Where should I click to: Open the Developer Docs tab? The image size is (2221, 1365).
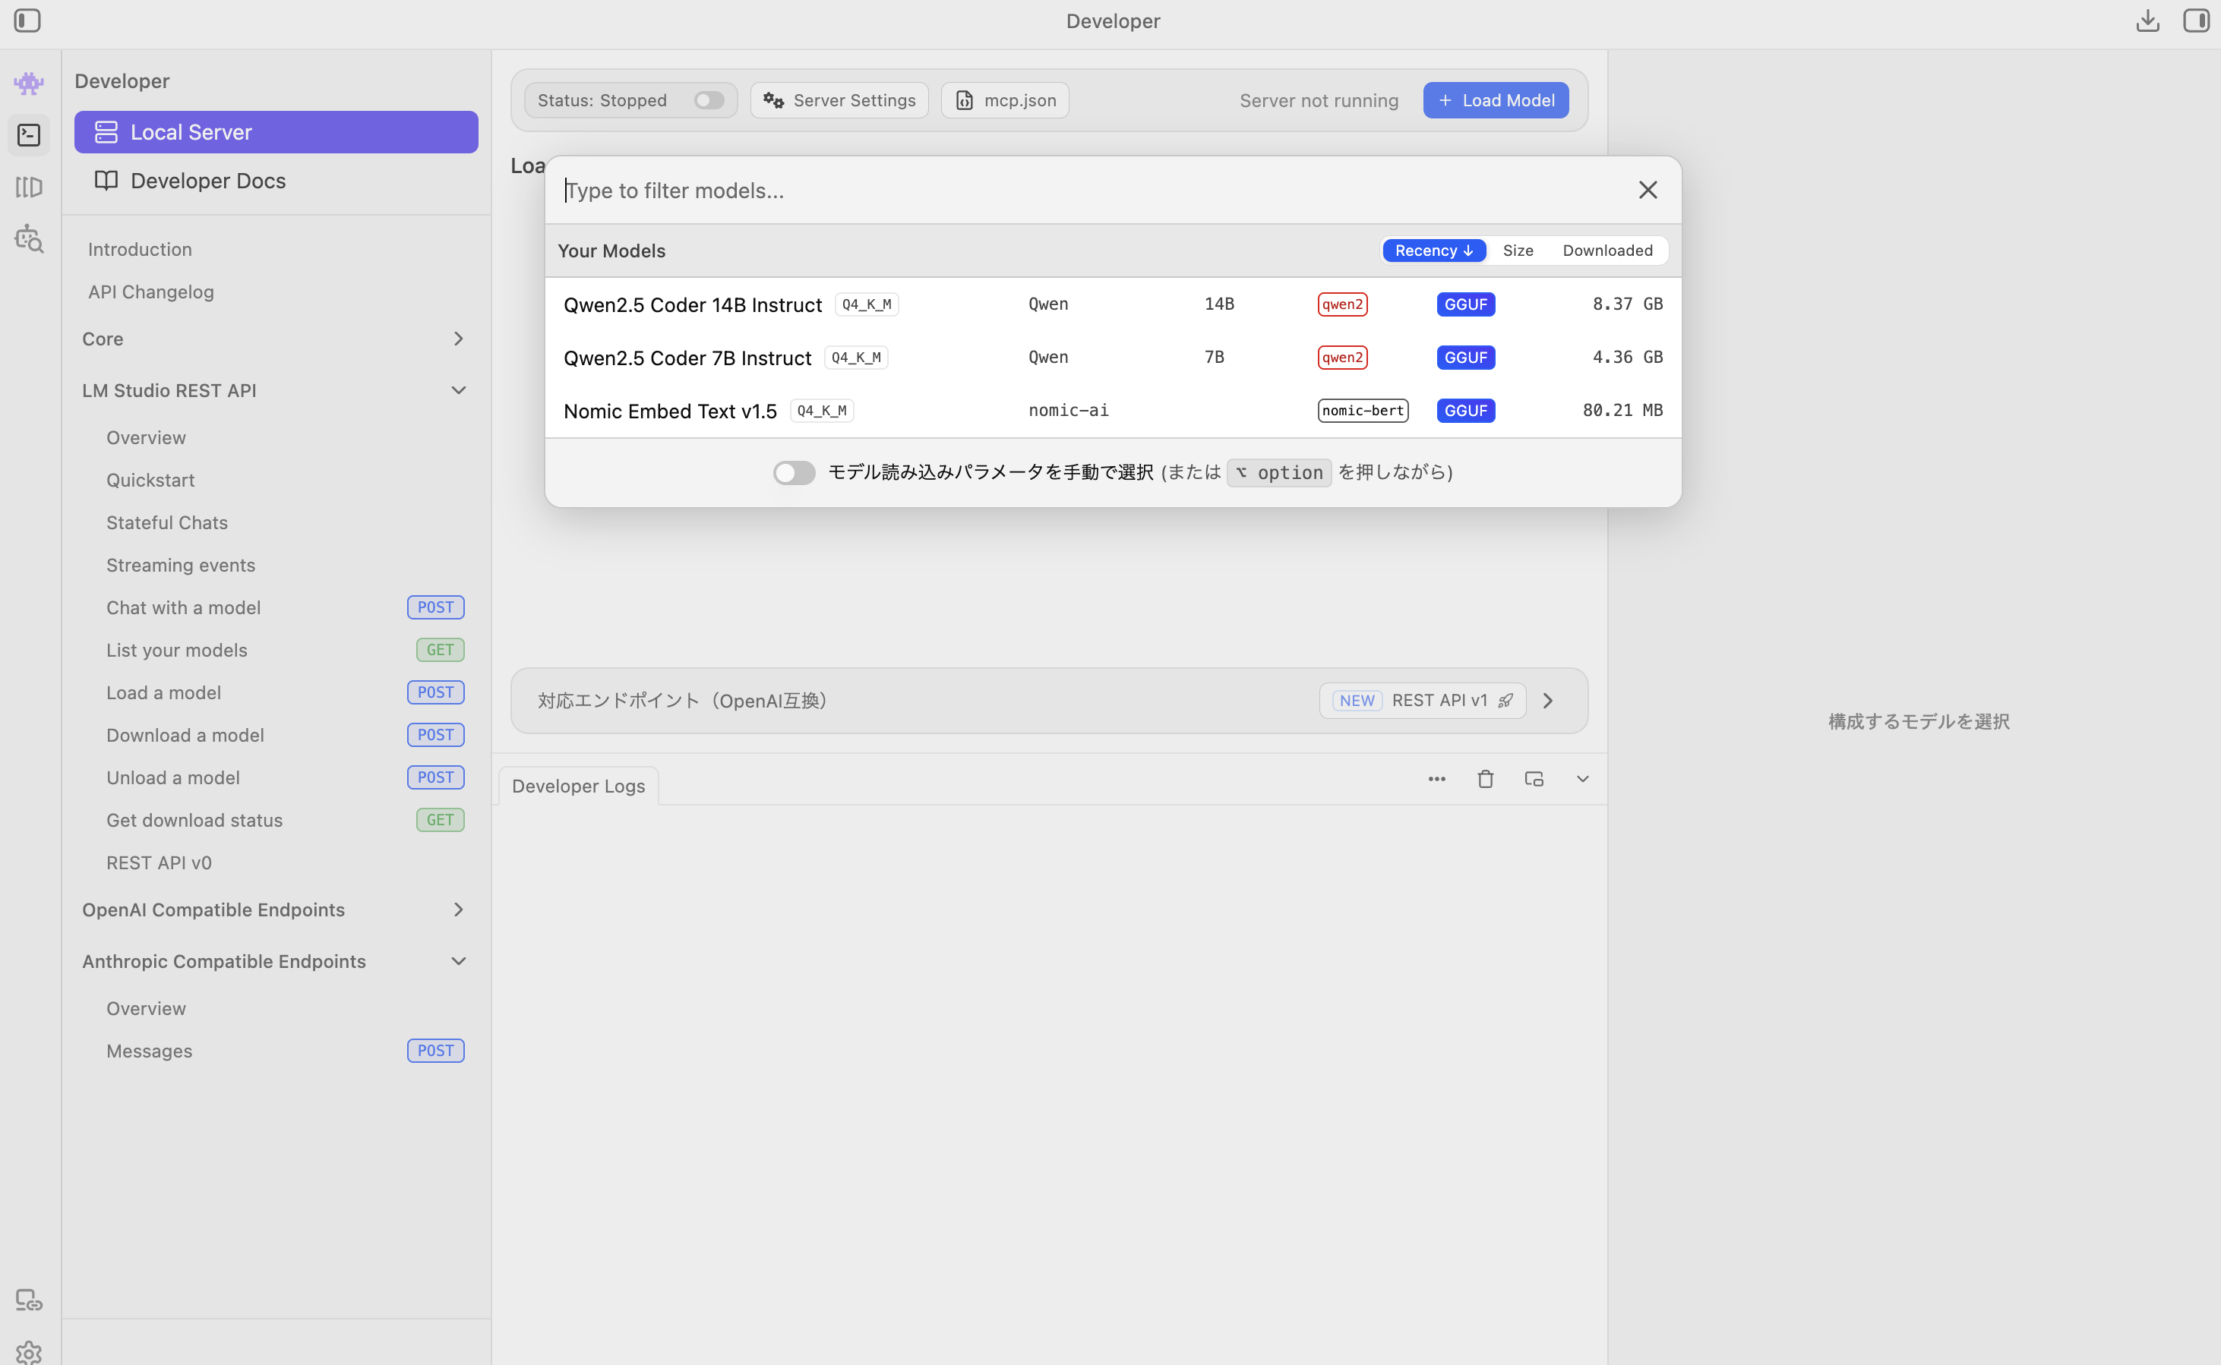(x=207, y=181)
